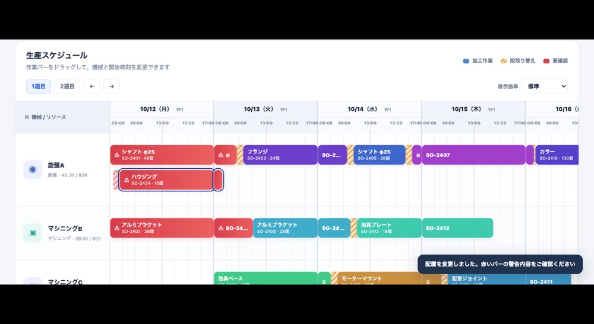Click 旋盤 · 49.3h / 80h load text

pyautogui.click(x=68, y=175)
